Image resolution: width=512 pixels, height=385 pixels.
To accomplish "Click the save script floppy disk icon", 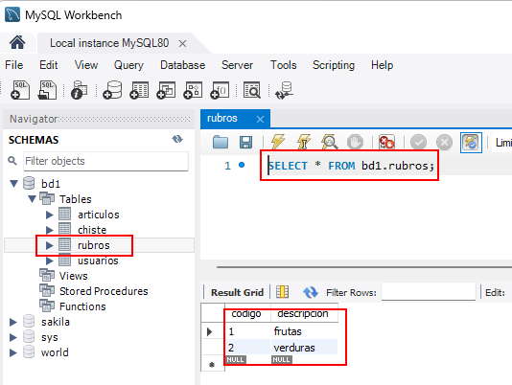I will pyautogui.click(x=245, y=143).
